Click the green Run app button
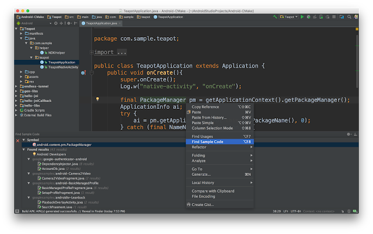This screenshot has width=373, height=234. pyautogui.click(x=301, y=17)
